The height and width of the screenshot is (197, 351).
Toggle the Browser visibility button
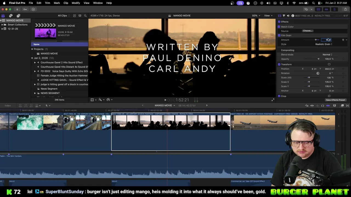(318, 9)
